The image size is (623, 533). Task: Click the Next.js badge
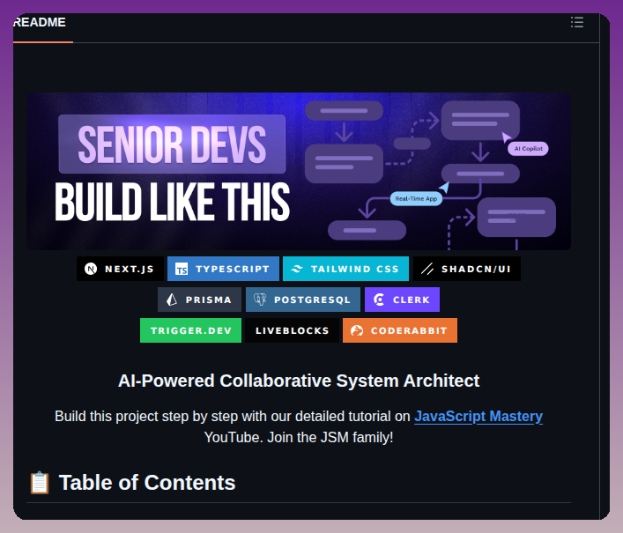coord(120,269)
